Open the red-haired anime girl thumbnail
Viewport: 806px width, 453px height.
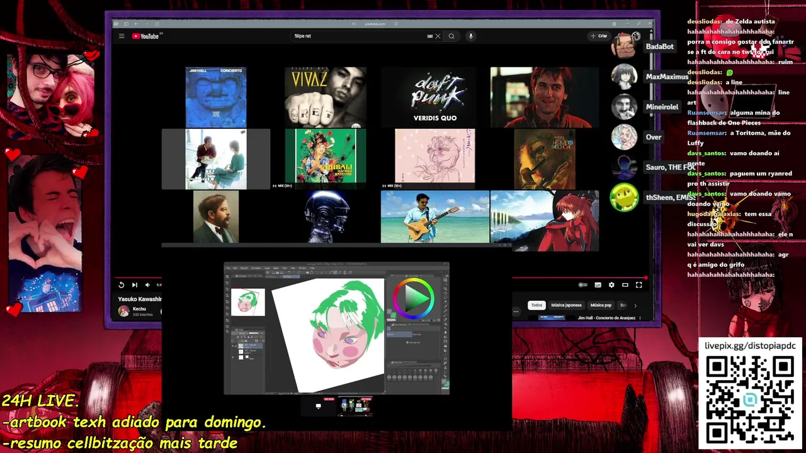click(545, 221)
